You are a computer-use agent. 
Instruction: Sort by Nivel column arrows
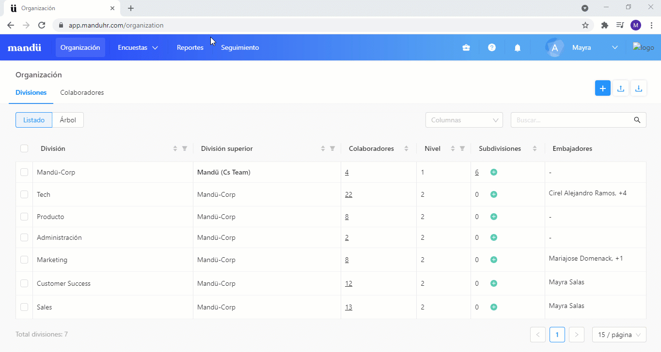(453, 148)
